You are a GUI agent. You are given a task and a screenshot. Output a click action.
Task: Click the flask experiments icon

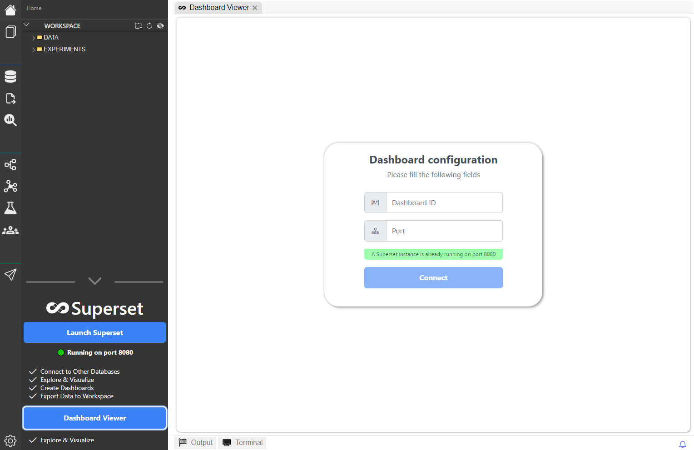point(10,208)
